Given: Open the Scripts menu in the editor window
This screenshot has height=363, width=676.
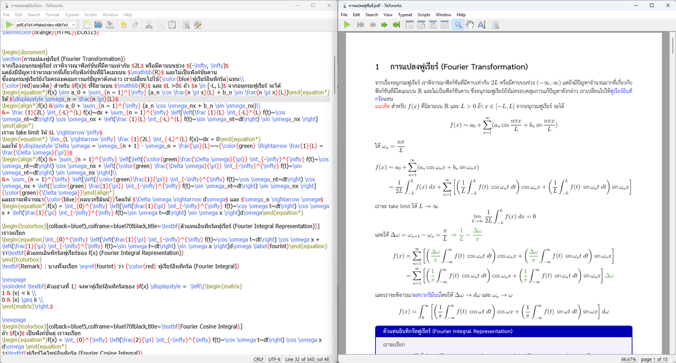Looking at the screenshot, I should [x=91, y=15].
